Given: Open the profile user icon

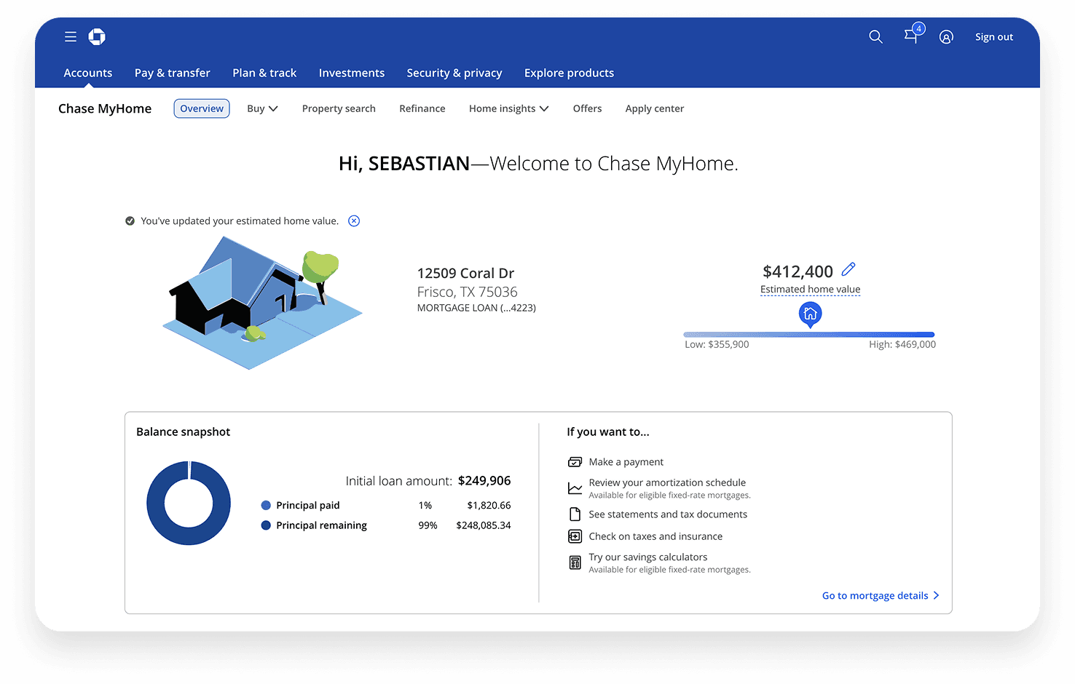Looking at the screenshot, I should tap(946, 37).
